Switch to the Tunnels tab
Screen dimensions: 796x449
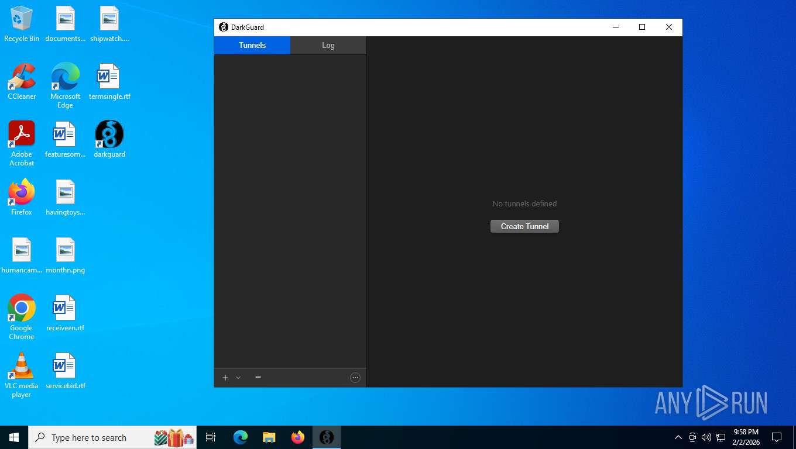(252, 45)
